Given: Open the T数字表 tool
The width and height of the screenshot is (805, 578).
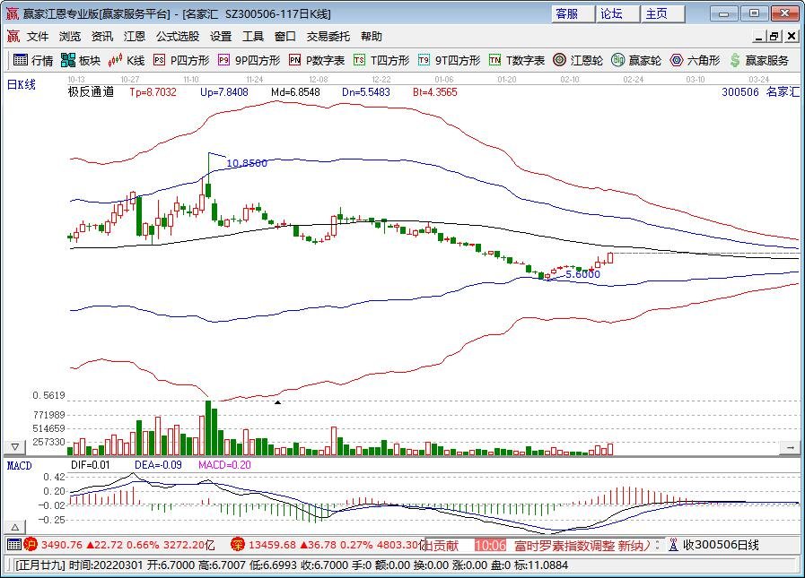Looking at the screenshot, I should (x=516, y=61).
